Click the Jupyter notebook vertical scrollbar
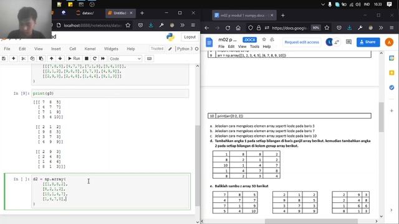Image resolution: width=399 pixels, height=224 pixels. pos(198,165)
